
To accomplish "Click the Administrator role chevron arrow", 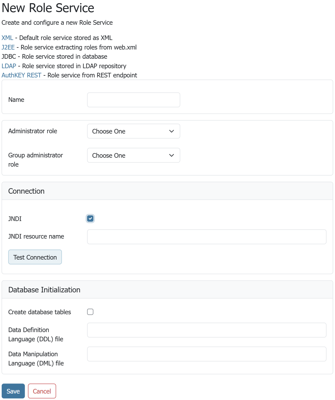I will (x=172, y=131).
